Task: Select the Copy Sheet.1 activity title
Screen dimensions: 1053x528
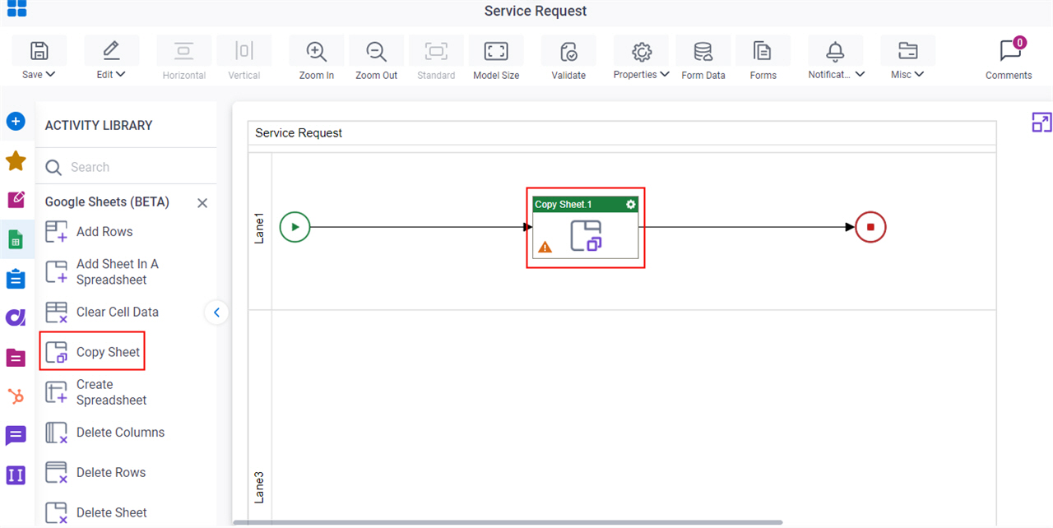Action: (564, 204)
